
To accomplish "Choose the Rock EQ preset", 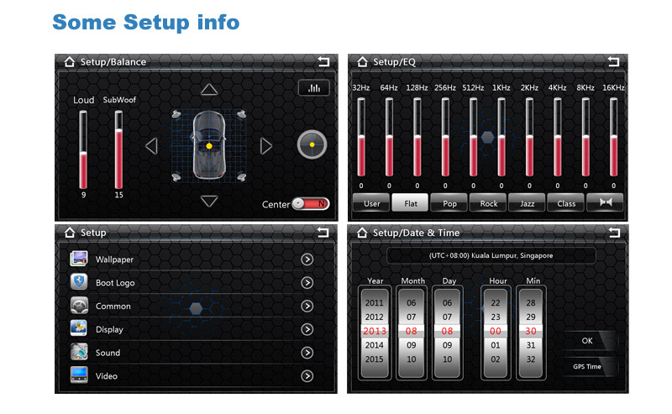I will click(488, 203).
